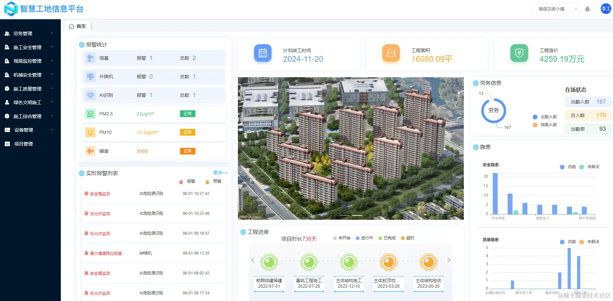Click the target icon beside 报警统计
The width and height of the screenshot is (613, 301).
(x=82, y=45)
